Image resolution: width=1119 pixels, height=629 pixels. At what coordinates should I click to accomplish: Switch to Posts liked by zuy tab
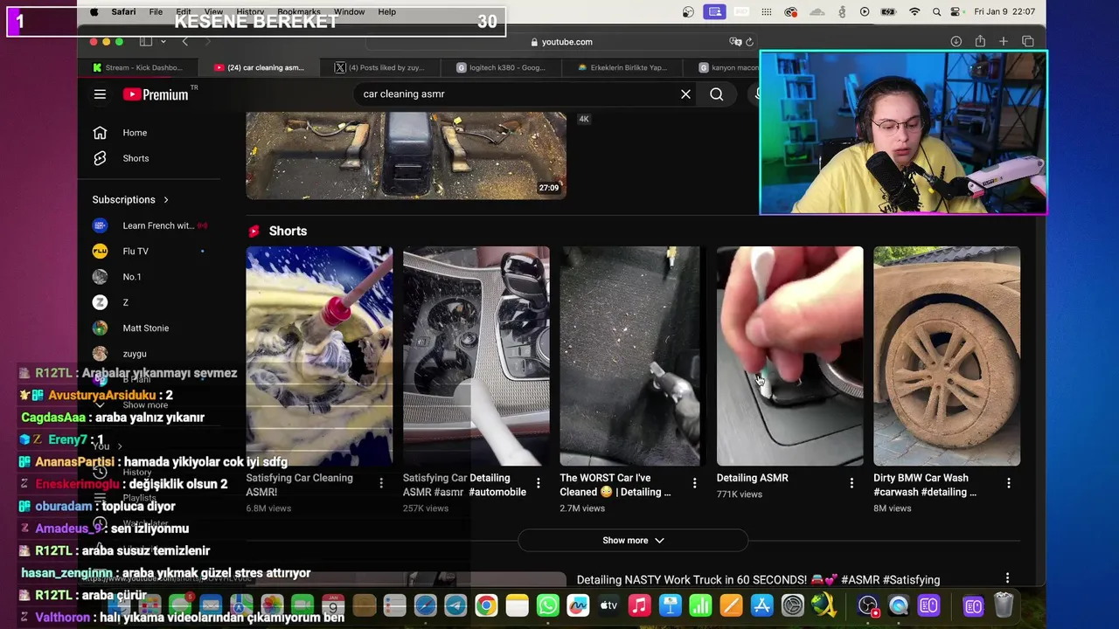[379, 67]
